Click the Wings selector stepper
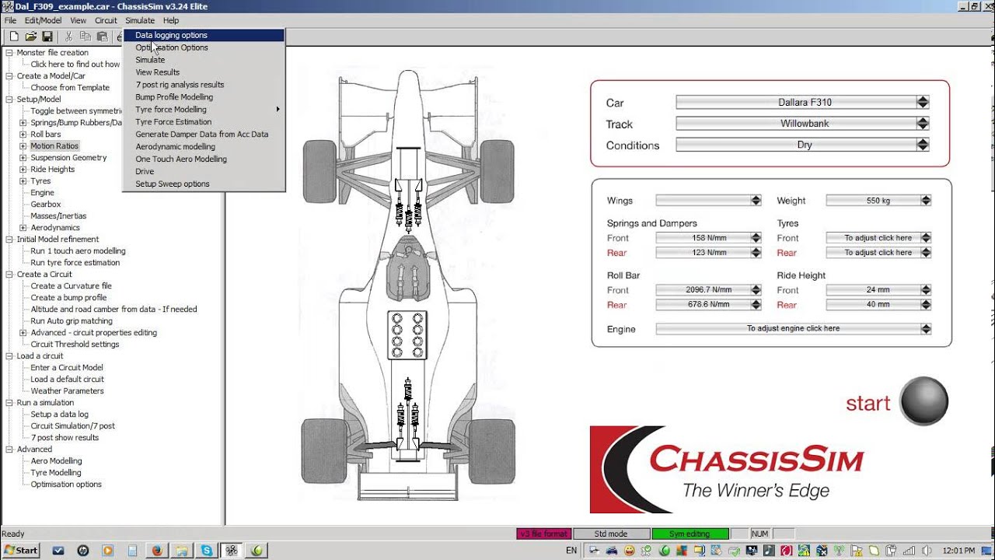995x560 pixels. pos(756,201)
